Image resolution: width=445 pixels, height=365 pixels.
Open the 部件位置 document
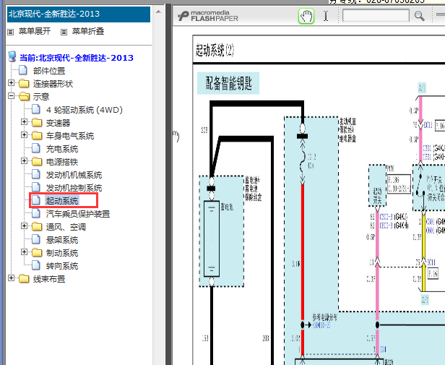(x=49, y=71)
